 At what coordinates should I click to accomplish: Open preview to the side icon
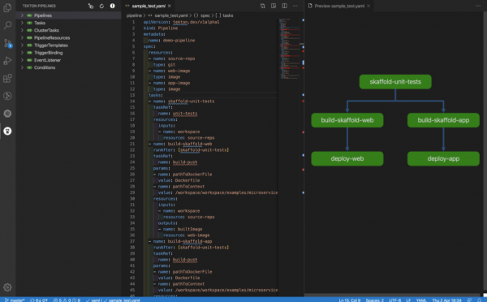pos(274,6)
